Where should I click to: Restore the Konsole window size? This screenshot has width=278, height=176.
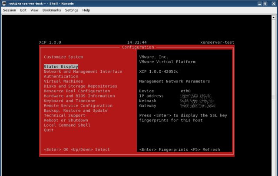[265, 3]
